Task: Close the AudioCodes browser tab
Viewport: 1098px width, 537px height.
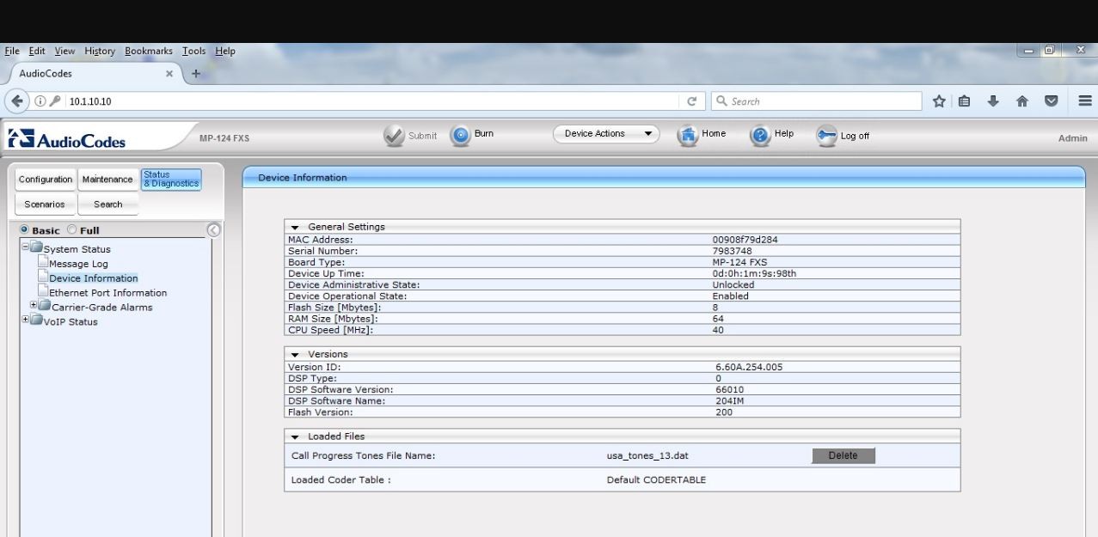Action: tap(169, 74)
